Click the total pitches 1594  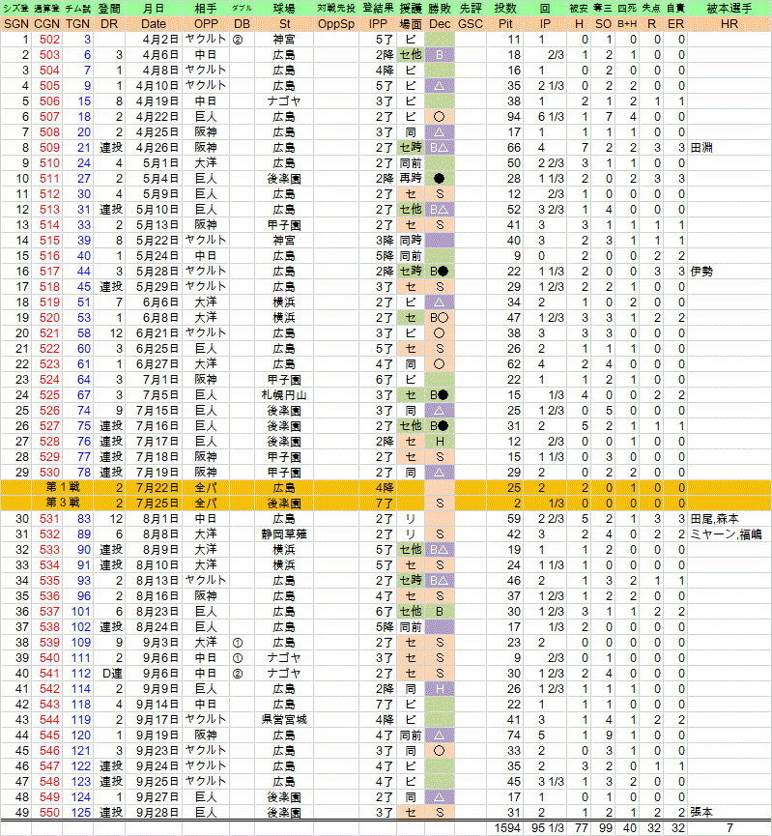pyautogui.click(x=507, y=828)
